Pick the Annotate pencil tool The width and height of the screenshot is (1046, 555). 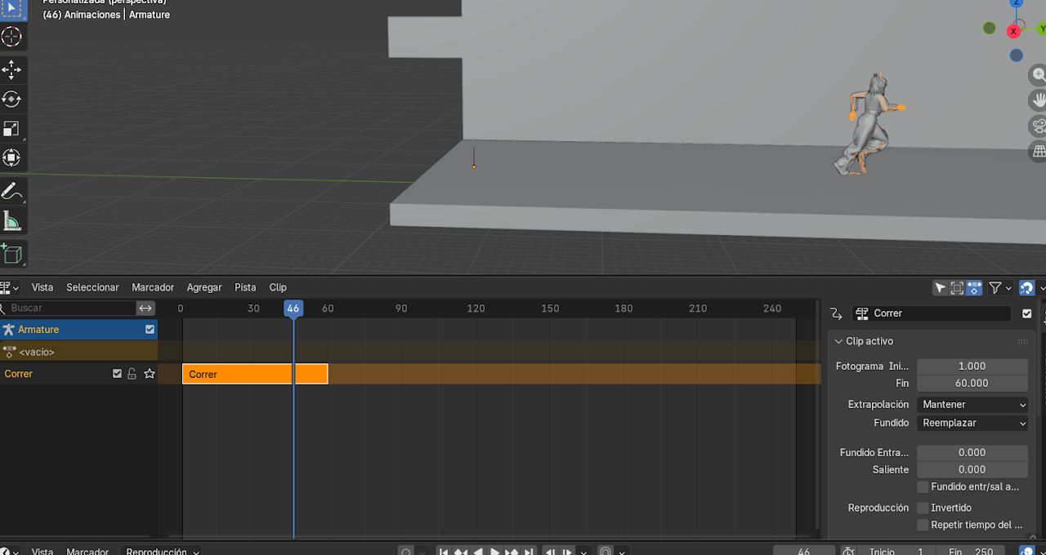pyautogui.click(x=12, y=192)
